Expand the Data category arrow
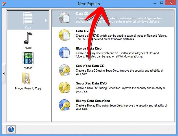This screenshot has width=178, height=136. pos(46,20)
